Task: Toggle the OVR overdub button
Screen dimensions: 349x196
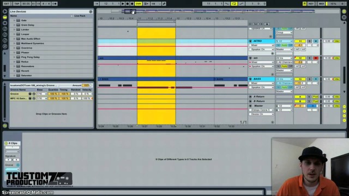Action: click(x=138, y=4)
